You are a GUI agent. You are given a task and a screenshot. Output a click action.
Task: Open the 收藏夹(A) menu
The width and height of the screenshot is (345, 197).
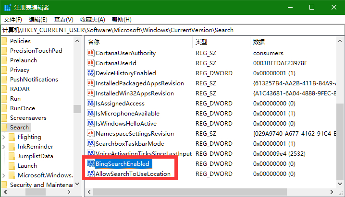93,20
